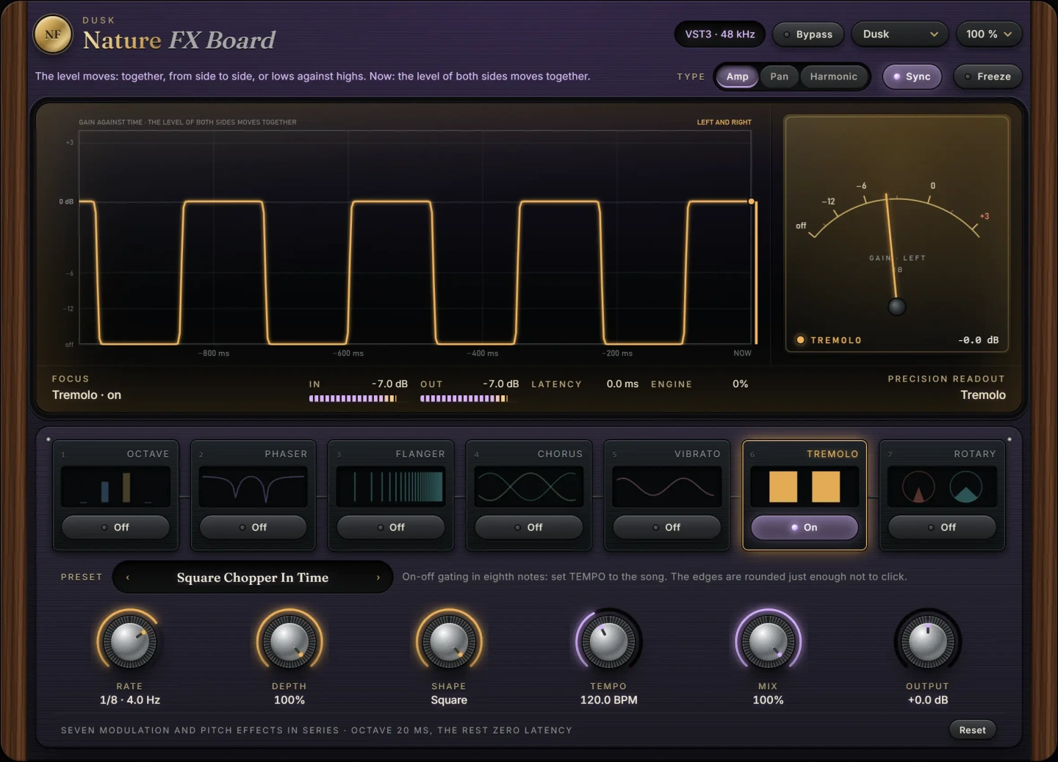The image size is (1058, 762).
Task: Click the Output knob
Action: click(928, 641)
